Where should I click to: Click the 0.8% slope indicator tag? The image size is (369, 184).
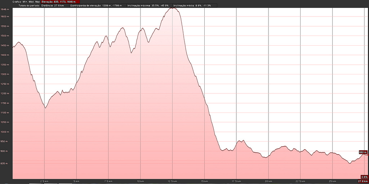(x=364, y=177)
